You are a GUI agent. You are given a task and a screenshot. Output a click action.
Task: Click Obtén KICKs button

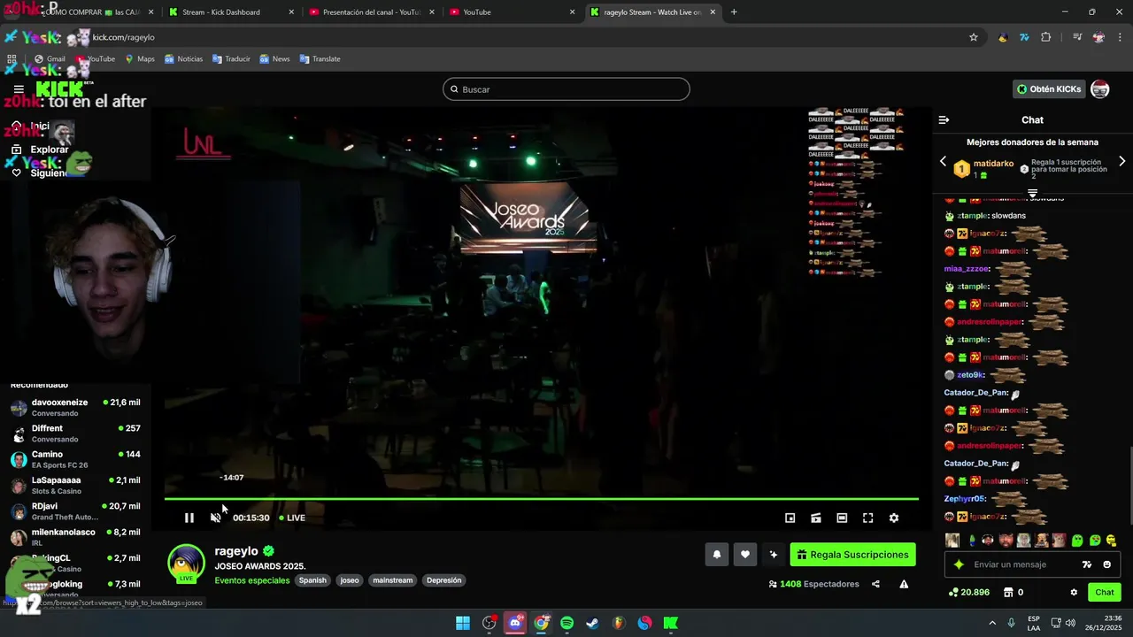pos(1049,89)
